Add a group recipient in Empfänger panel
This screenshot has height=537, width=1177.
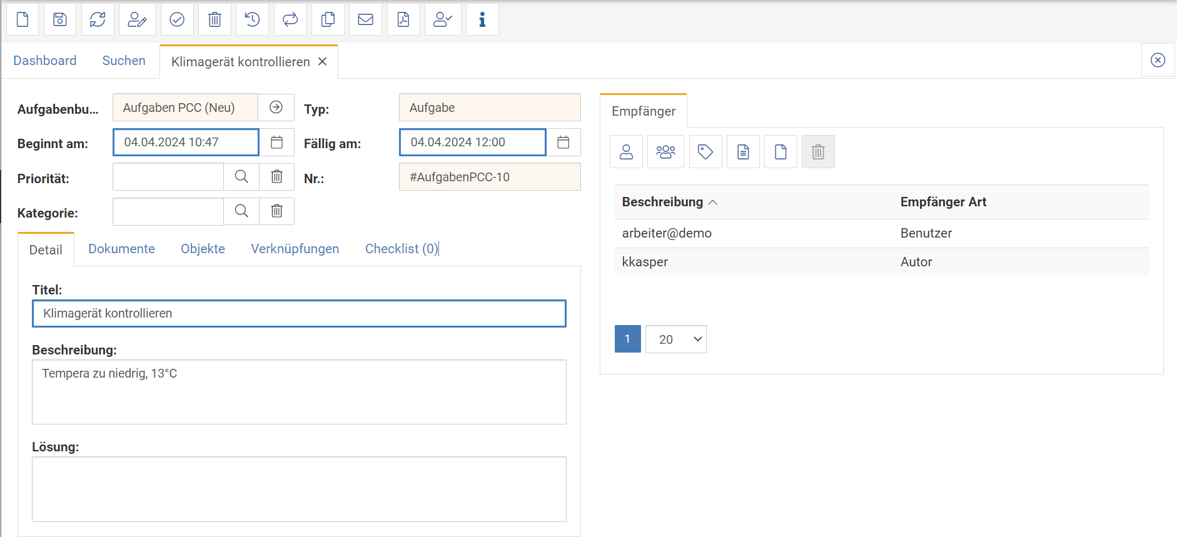[x=665, y=152]
